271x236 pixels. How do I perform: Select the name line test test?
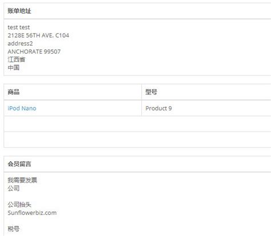(19, 27)
